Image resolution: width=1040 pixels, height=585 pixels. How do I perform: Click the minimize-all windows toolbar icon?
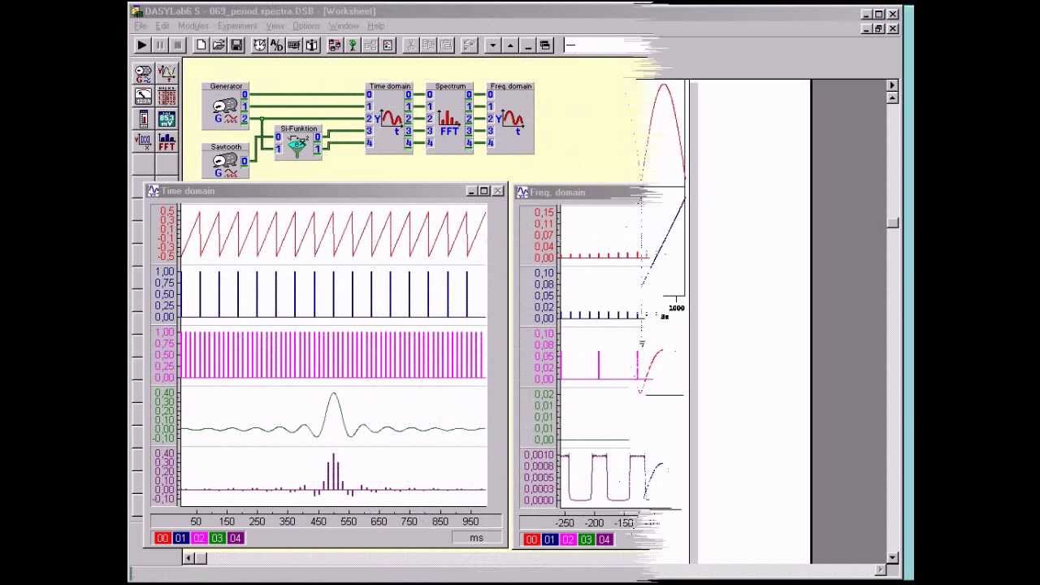[x=528, y=45]
